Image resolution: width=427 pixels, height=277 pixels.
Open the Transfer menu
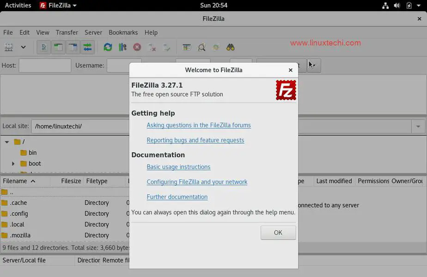click(x=67, y=32)
